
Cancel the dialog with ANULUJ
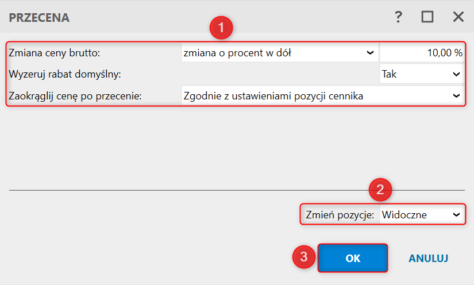point(429,258)
